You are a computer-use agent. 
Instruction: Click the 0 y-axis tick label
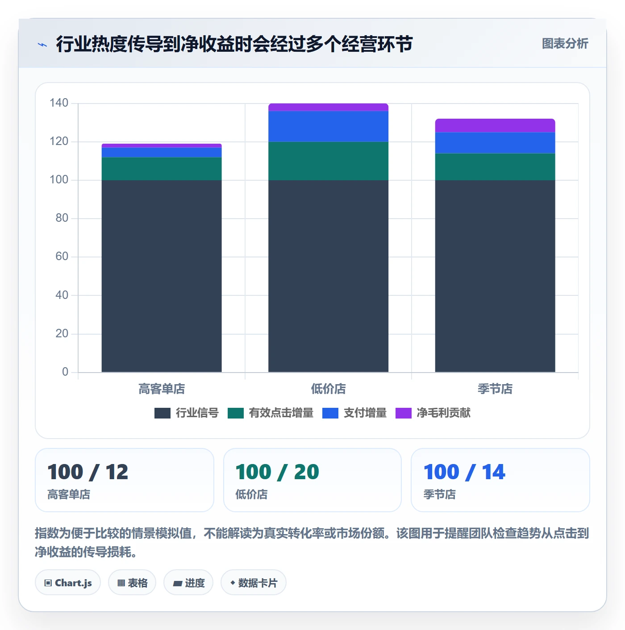65,372
